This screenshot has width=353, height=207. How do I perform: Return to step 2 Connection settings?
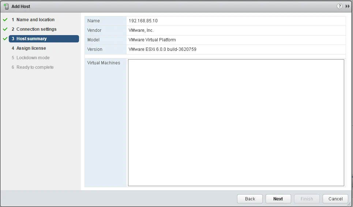click(x=36, y=29)
